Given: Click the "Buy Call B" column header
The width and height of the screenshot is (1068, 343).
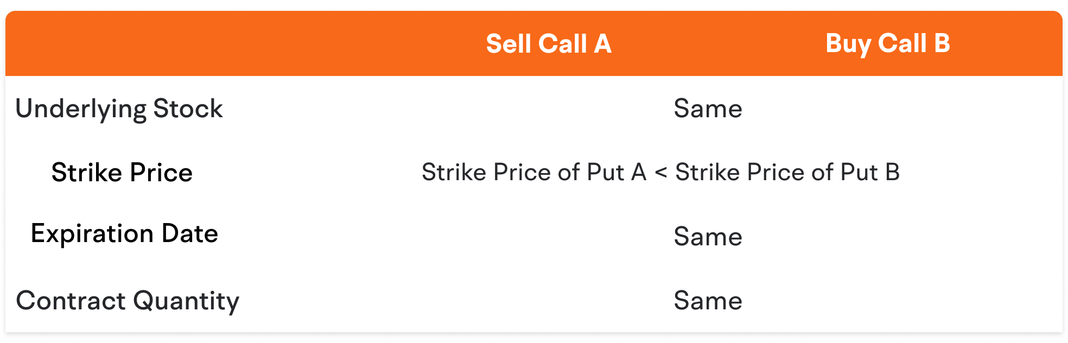Looking at the screenshot, I should (887, 43).
